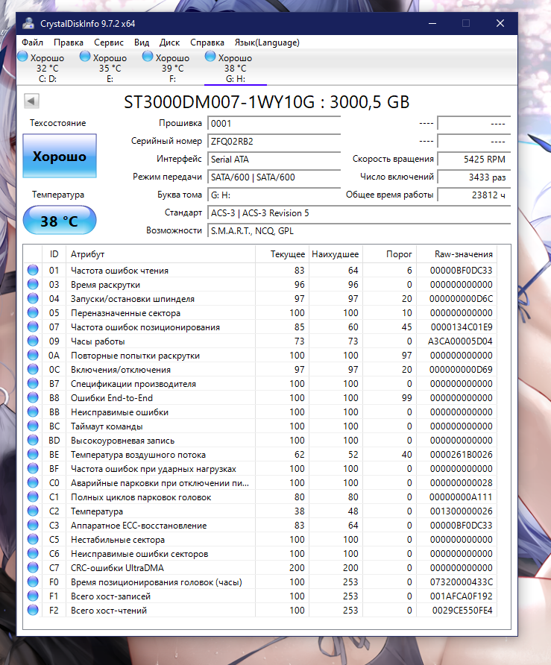This screenshot has height=665, width=551.
Task: Click the Число включений value 3433 раз
Action: pyautogui.click(x=473, y=177)
